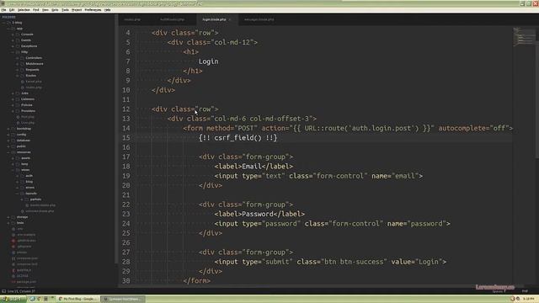The image size is (539, 303).
Task: Click line number 15 in the gutter
Action: pos(126,138)
